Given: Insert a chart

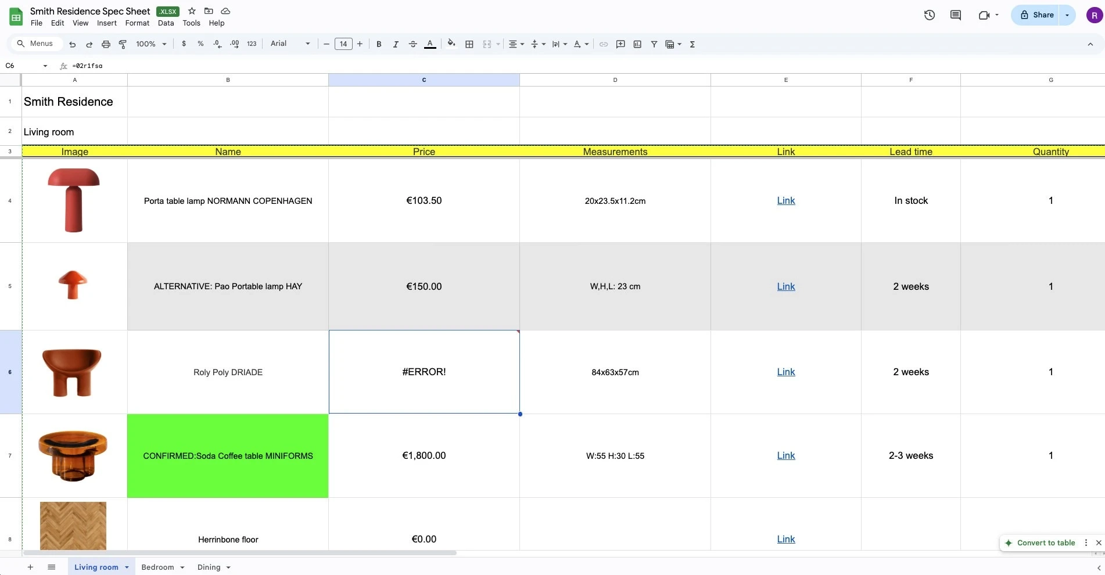Looking at the screenshot, I should click(x=637, y=44).
